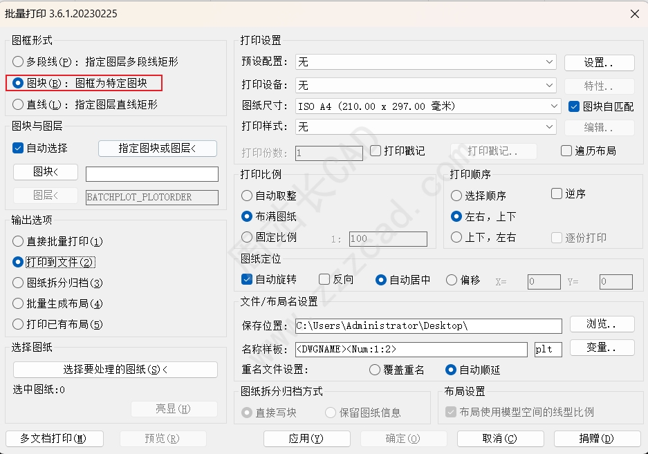Click 浏览.. to choose save location
Screen dimensions: 648x454
pos(602,324)
